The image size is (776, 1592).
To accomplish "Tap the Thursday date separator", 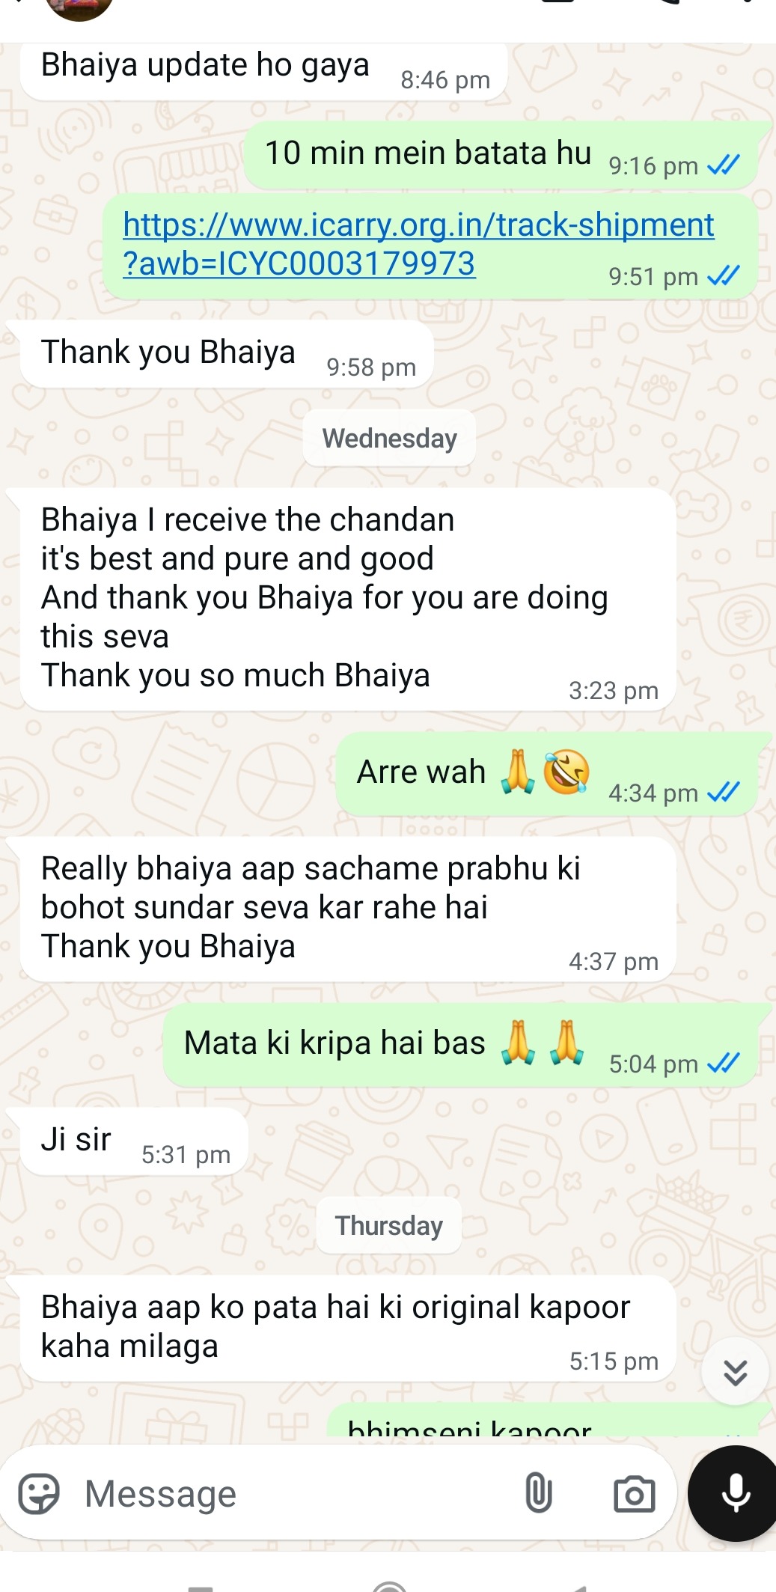I will pos(388,1225).
